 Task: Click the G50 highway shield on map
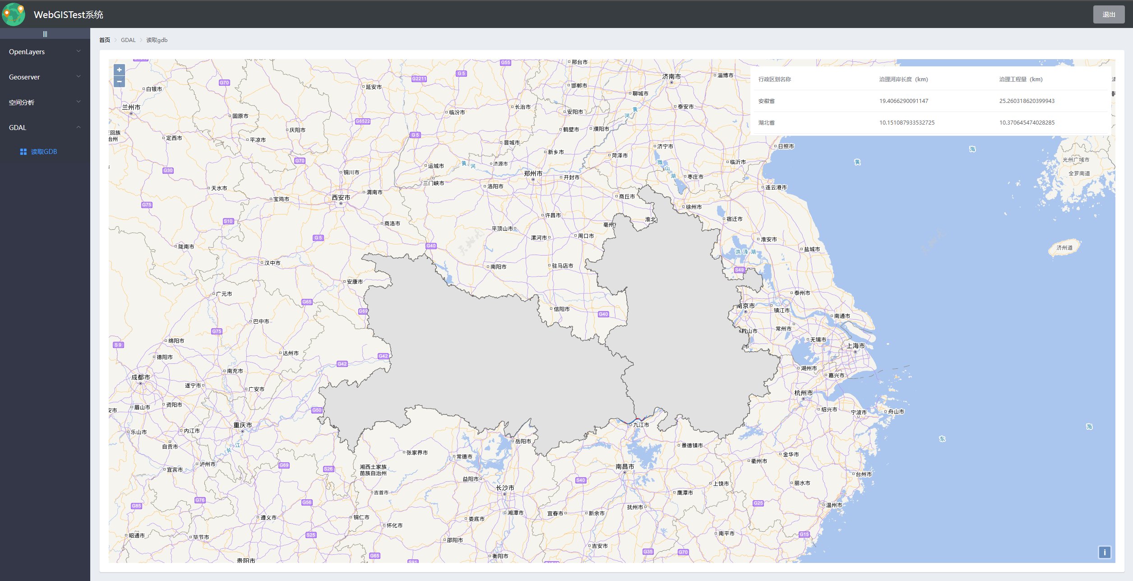point(317,410)
